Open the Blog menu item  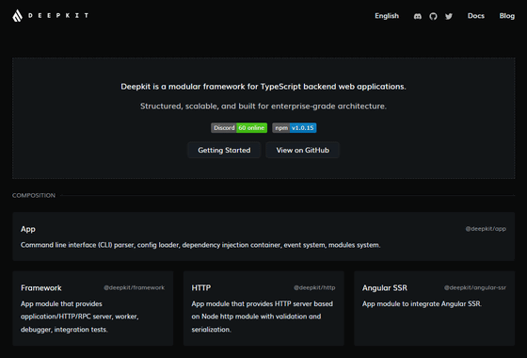click(x=507, y=16)
